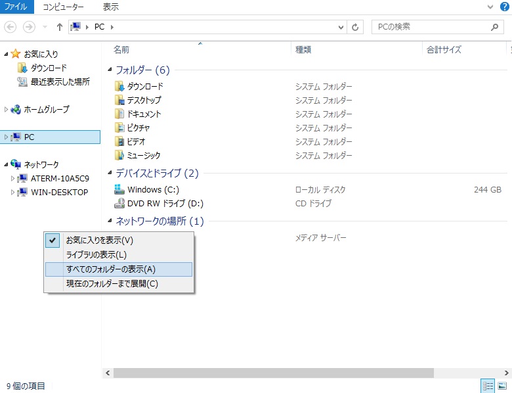Screen dimensions: 512x393
Task: Select the Windows (C:) drive icon
Action: tap(119, 189)
